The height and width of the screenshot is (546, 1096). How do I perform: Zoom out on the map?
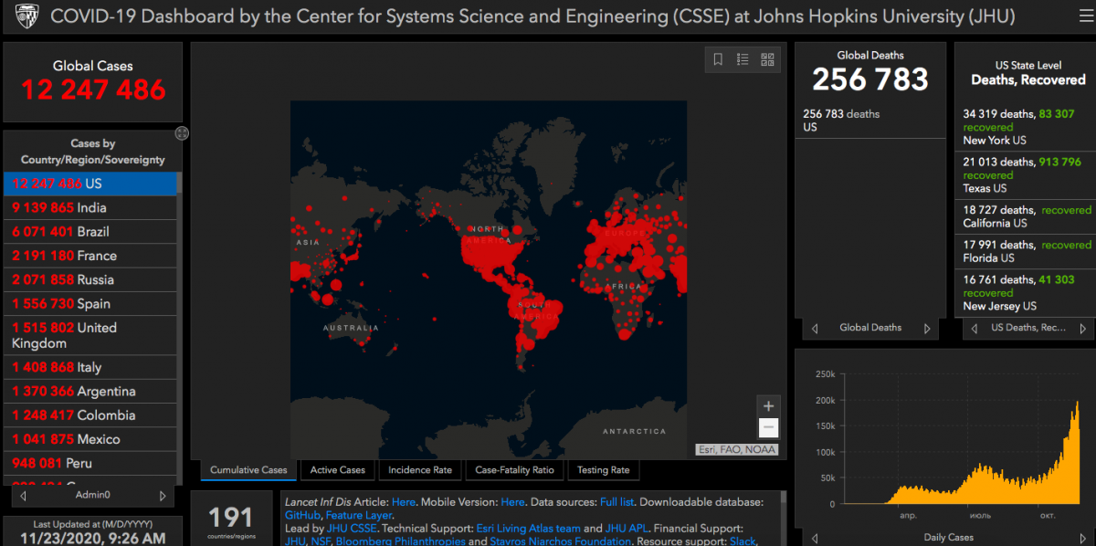tap(769, 427)
